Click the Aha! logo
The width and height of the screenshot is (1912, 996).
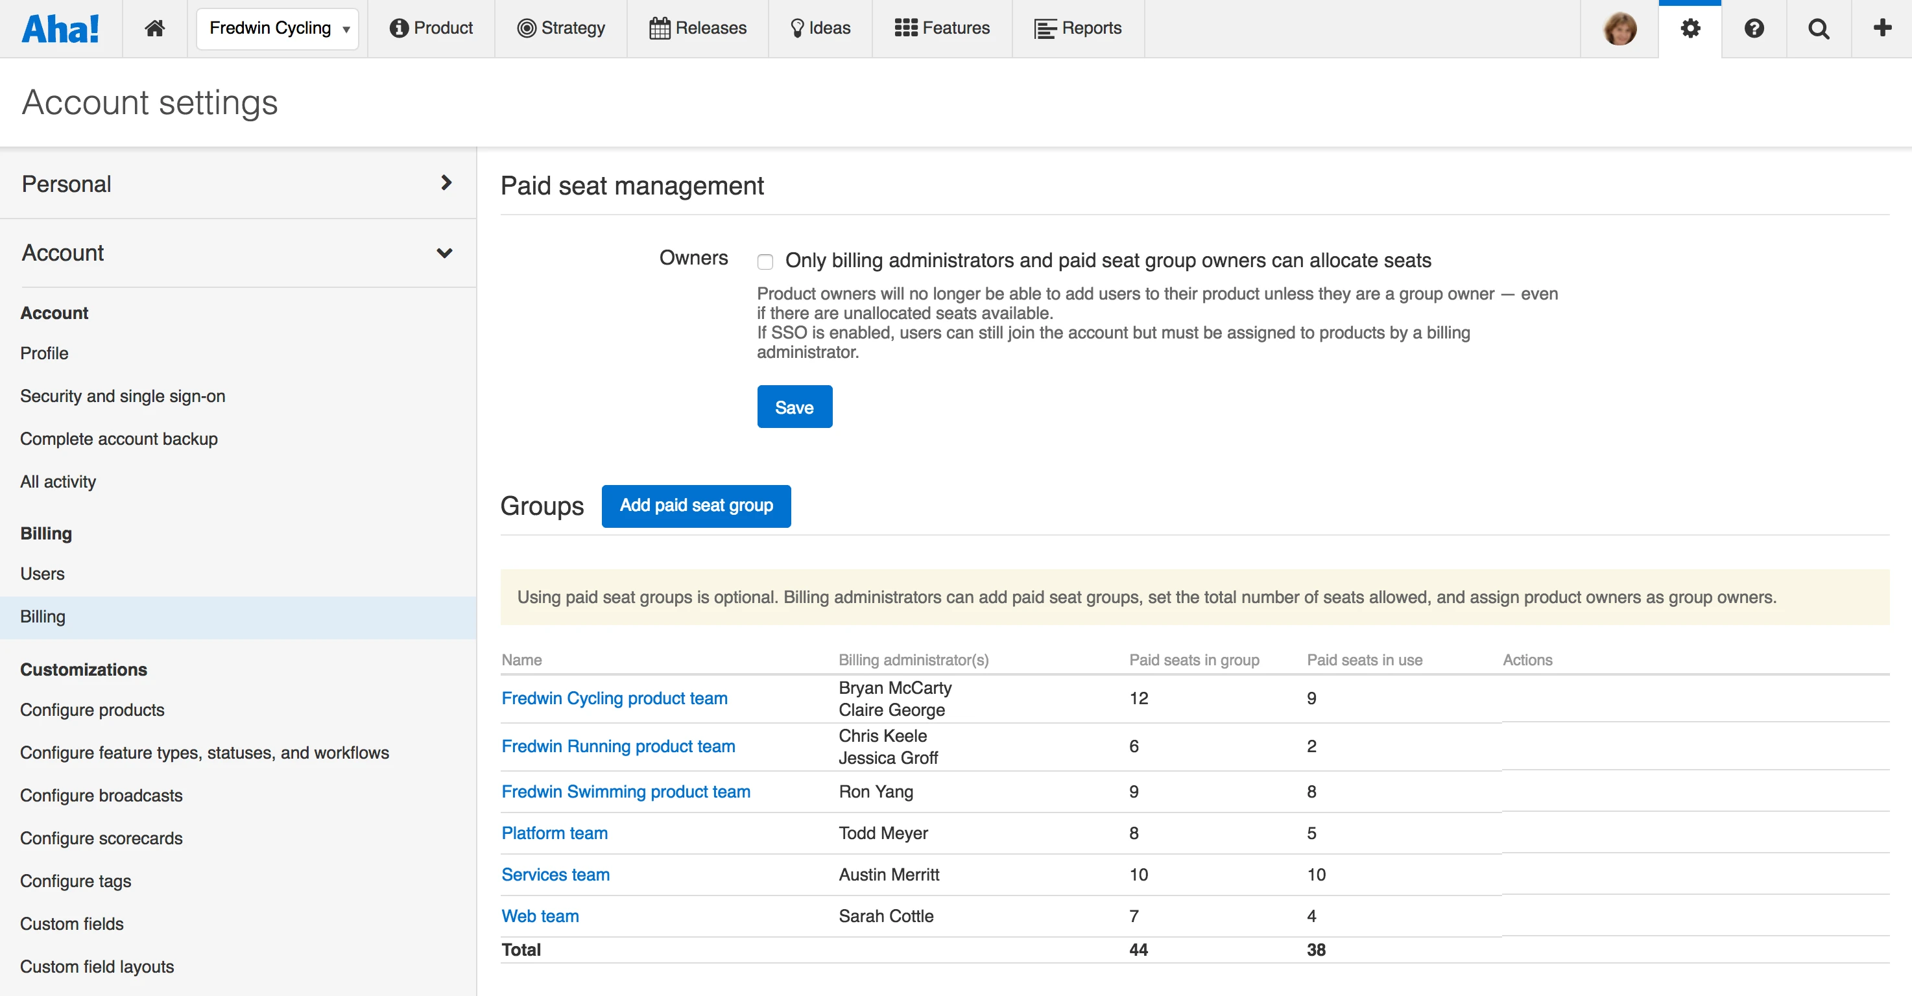click(x=60, y=28)
